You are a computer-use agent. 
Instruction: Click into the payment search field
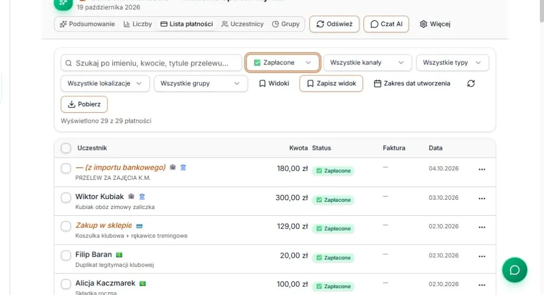[151, 63]
